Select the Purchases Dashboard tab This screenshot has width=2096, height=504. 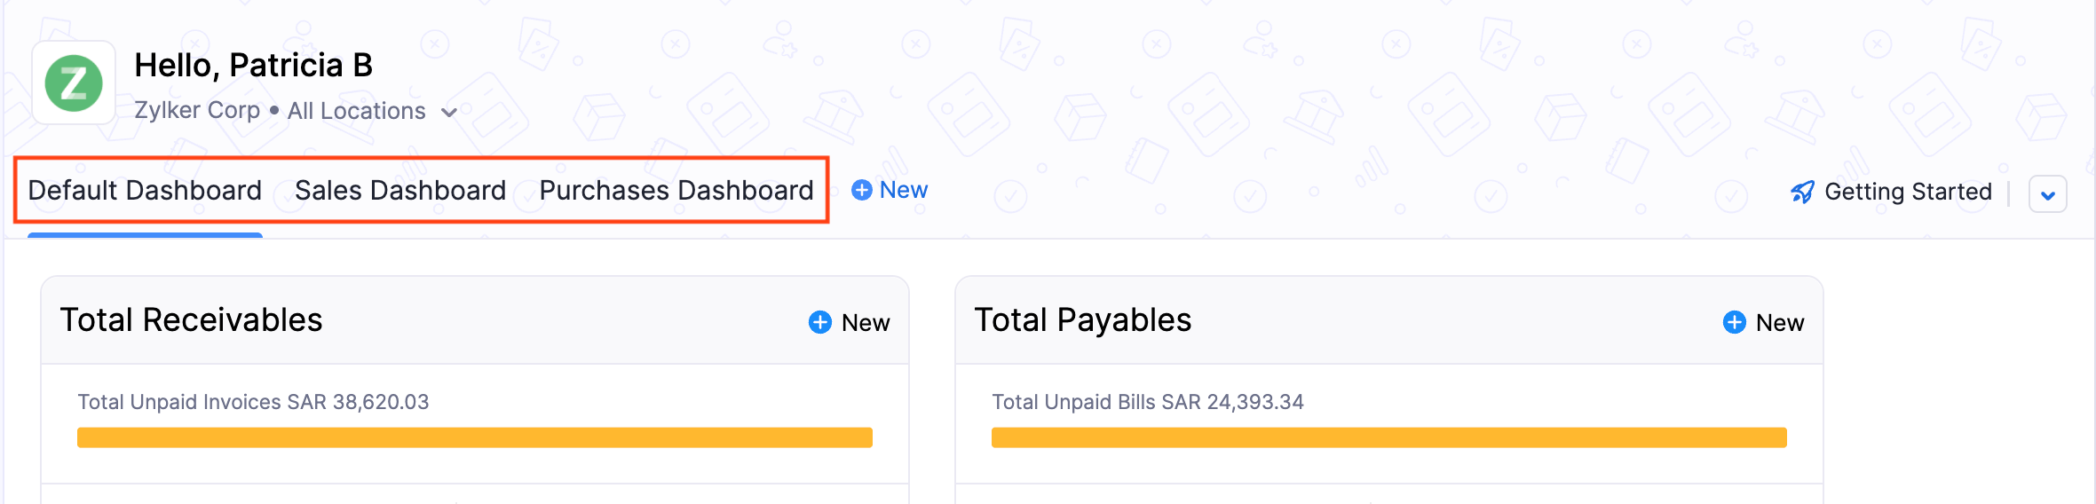click(x=676, y=191)
